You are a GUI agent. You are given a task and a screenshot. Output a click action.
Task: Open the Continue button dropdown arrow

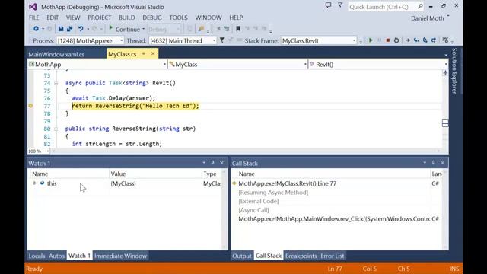point(143,29)
